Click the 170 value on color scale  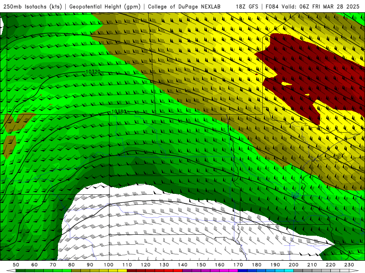pyautogui.click(x=238, y=265)
